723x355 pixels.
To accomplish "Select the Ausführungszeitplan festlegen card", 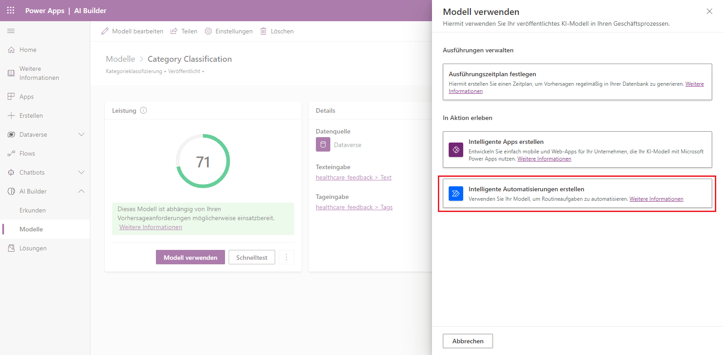I will [x=577, y=82].
